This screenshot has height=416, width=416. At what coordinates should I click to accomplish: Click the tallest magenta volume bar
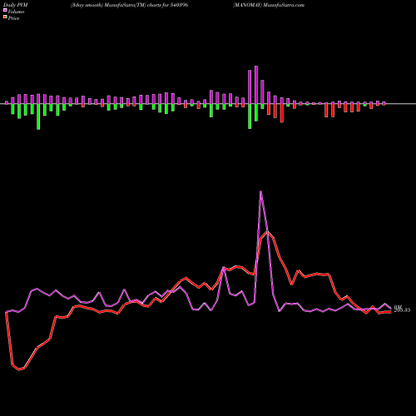tap(256, 85)
